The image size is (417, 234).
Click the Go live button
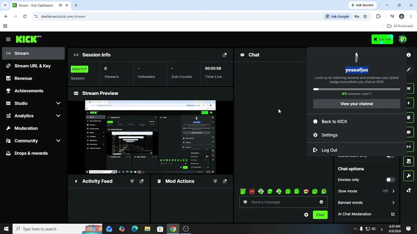382,39
